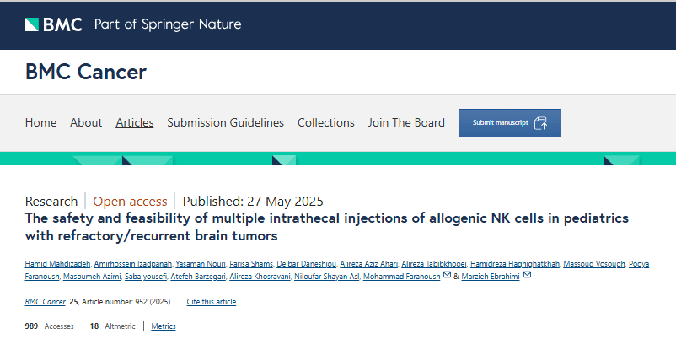Viewport: 676px width, 361px height.
Task: Open the Home menu item
Action: (40, 122)
